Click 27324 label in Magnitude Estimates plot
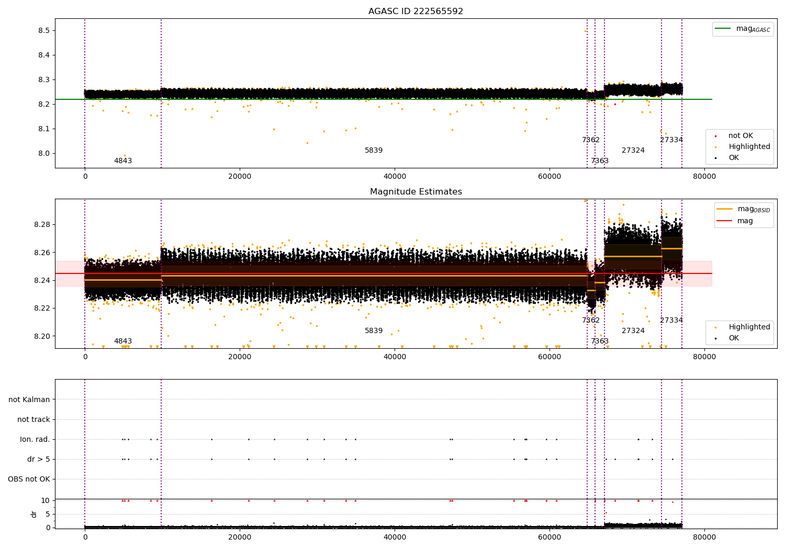Image resolution: width=785 pixels, height=549 pixels. [633, 331]
